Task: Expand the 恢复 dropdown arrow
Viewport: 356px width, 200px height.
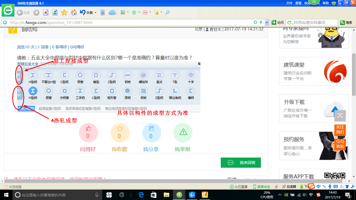Action: pos(96,12)
